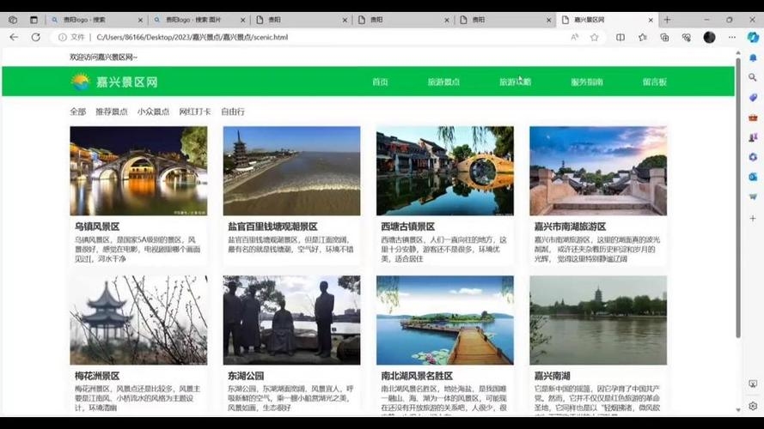Select the 推荐景点 filter
The height and width of the screenshot is (429, 764).
112,112
